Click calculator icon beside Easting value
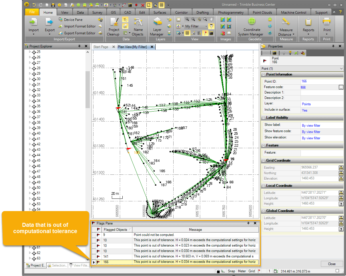 click(x=341, y=168)
